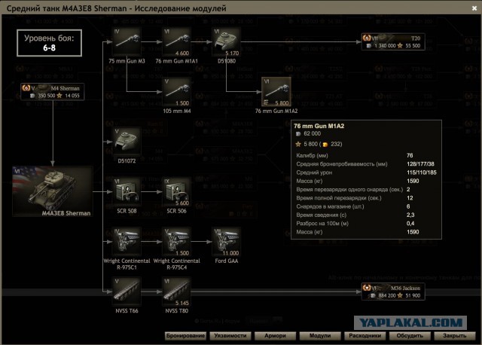482x345 pixels.
Task: Select the SCR 508 radio module
Action: (x=127, y=192)
